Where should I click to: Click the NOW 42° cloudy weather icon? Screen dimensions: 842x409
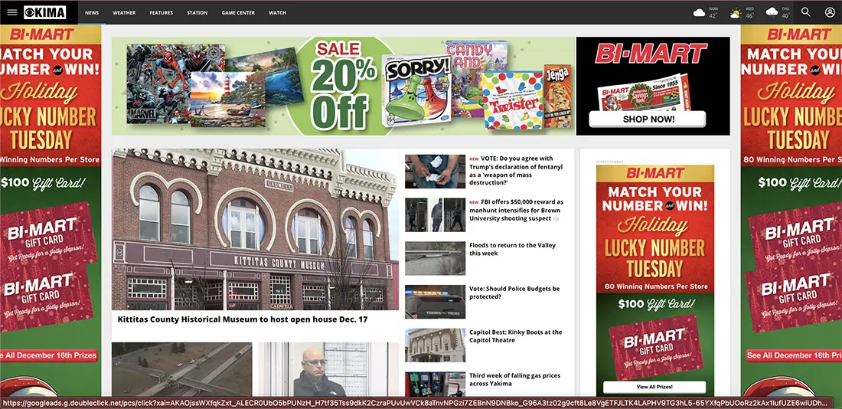[699, 12]
